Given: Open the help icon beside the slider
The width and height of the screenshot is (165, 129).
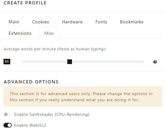Looking at the screenshot, I should coord(155,62).
